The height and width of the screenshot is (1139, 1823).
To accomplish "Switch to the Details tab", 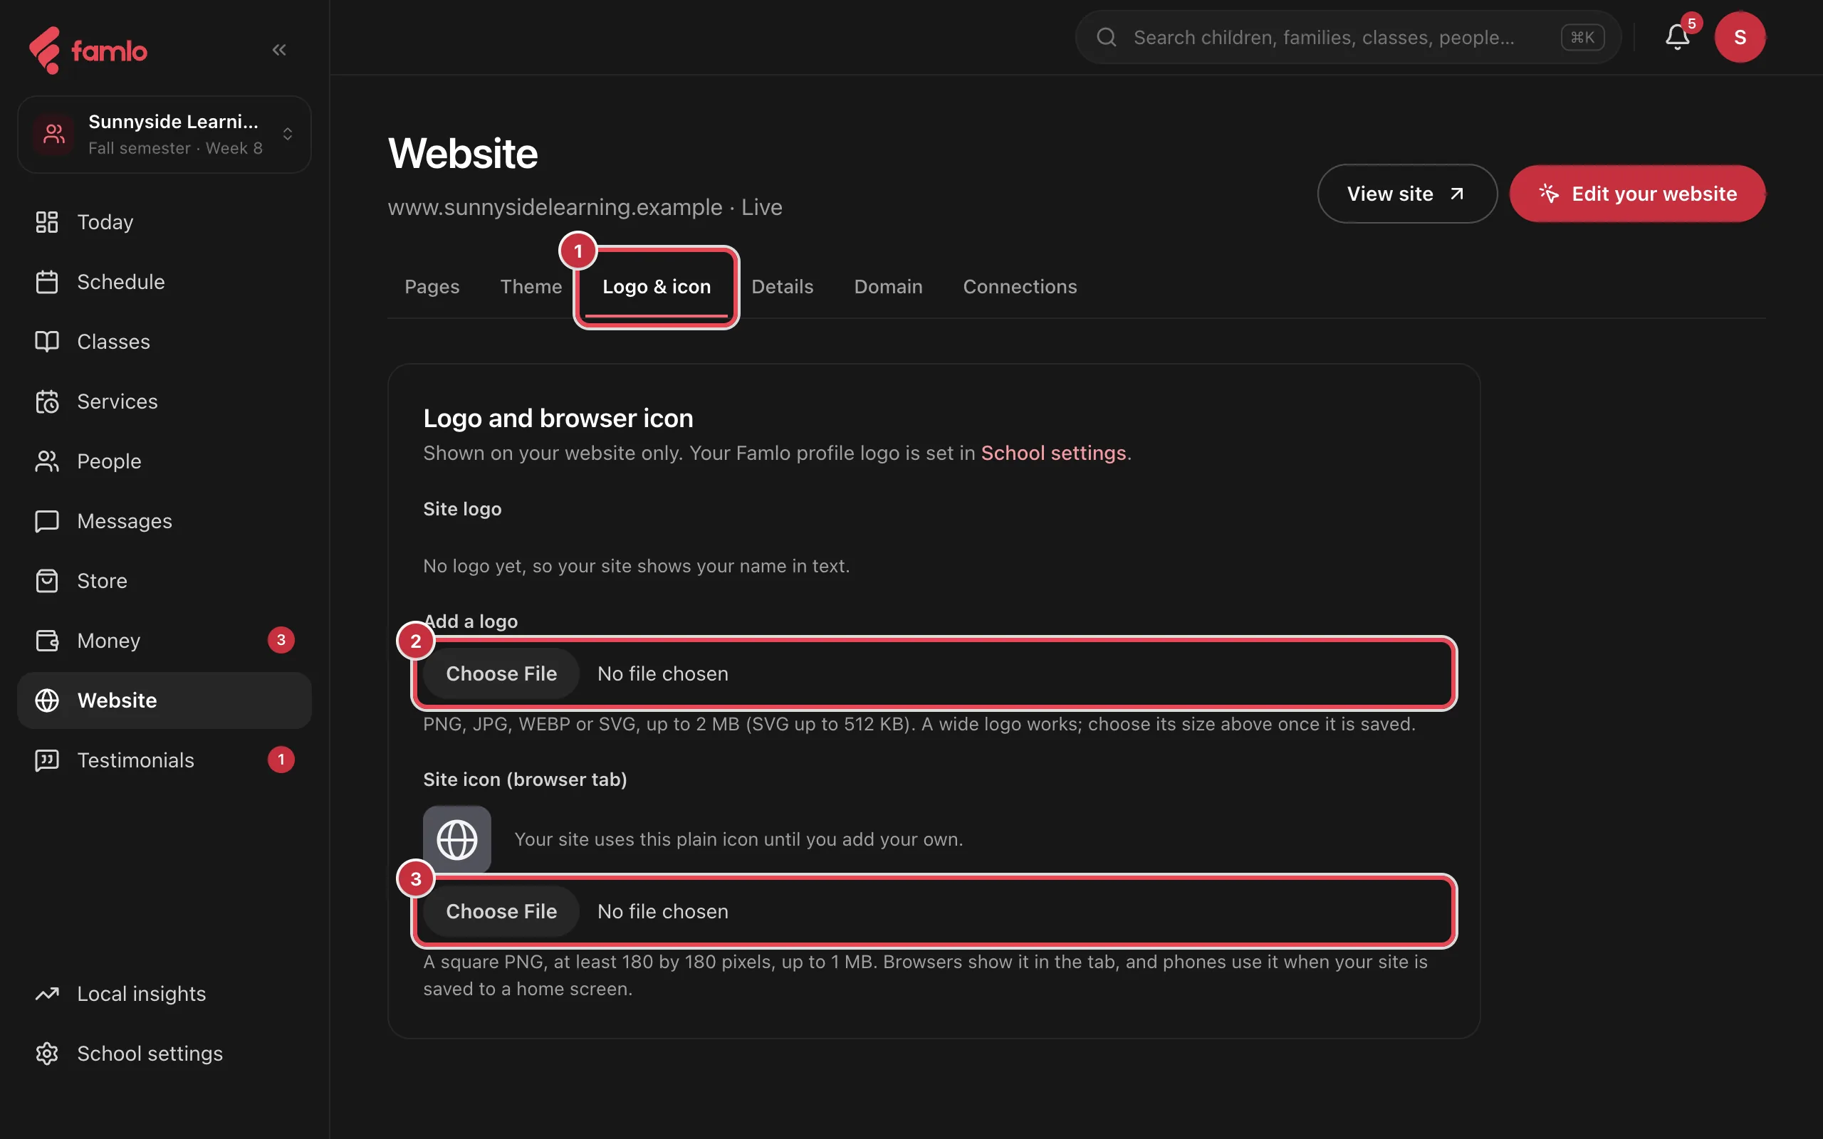I will [x=782, y=287].
